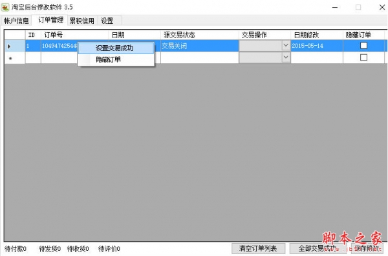Screen dimensions: 388x256
Task: Click the 待付款0 status label
Action: [x=16, y=249]
